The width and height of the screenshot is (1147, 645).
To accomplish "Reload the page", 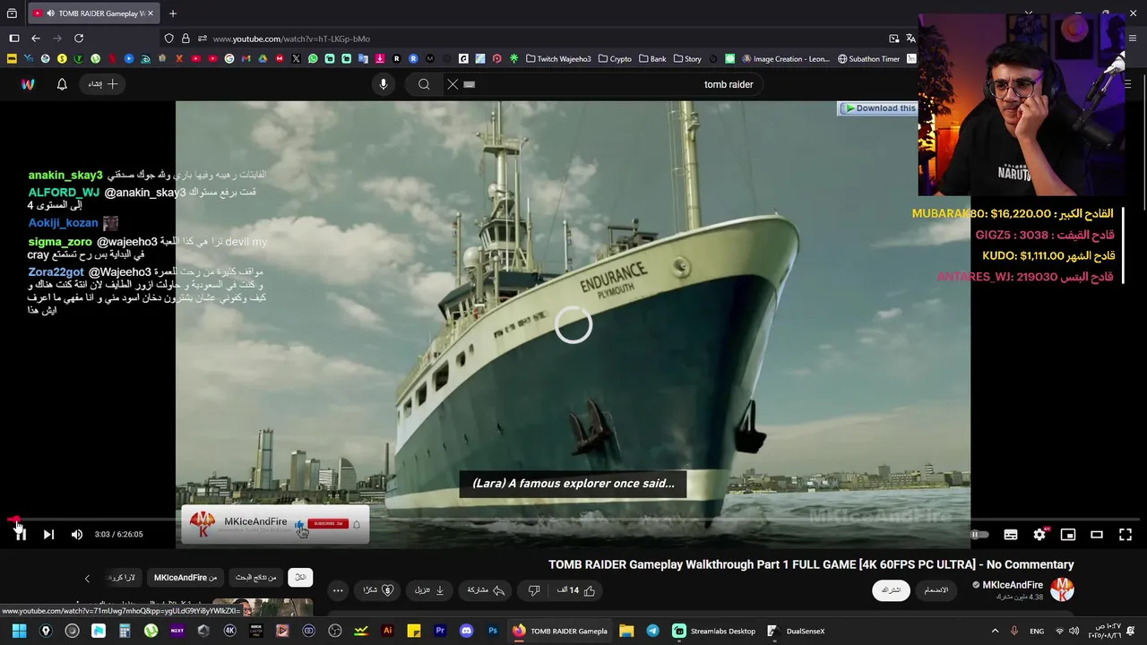I will tap(79, 39).
